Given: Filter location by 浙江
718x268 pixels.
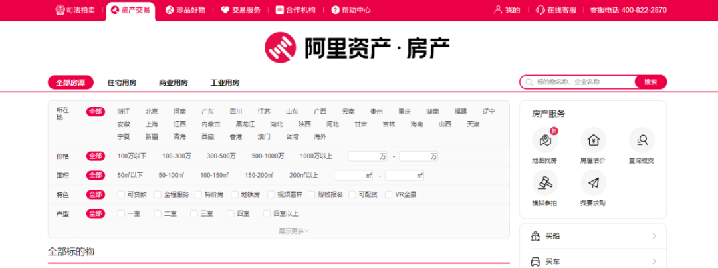Looking at the screenshot, I should pyautogui.click(x=124, y=112).
